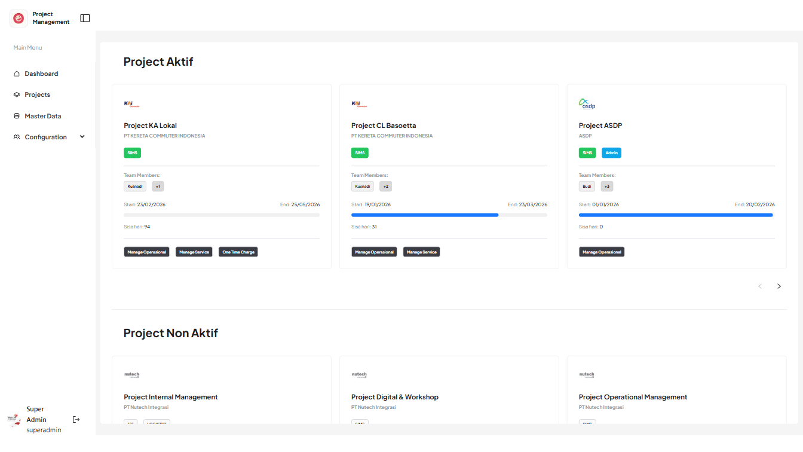
Task: Open the Project Internal Management title
Action: 171,397
